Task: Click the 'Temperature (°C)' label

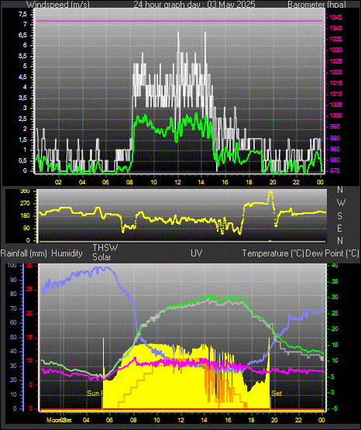Action: (x=273, y=253)
